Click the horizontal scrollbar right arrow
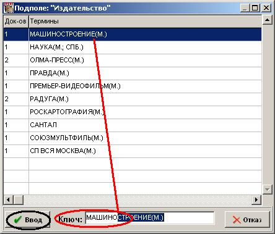The image size is (275, 234). 256,199
